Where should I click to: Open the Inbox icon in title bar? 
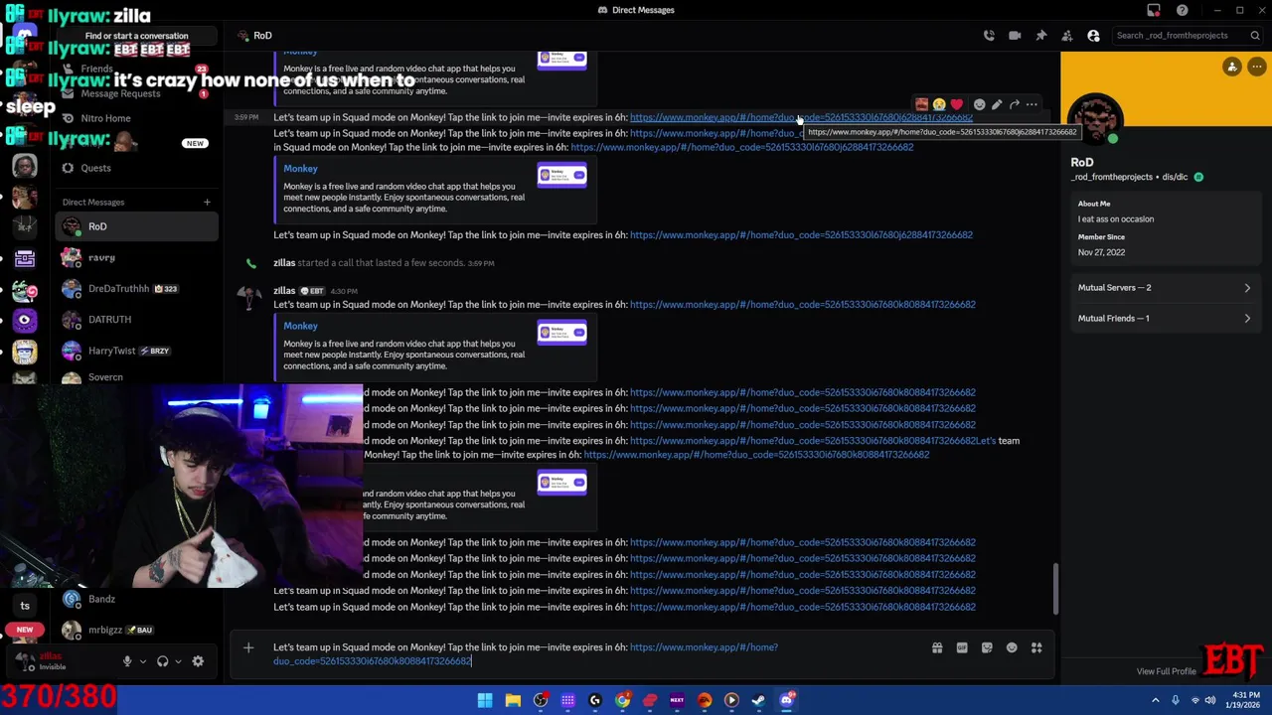click(x=1154, y=10)
